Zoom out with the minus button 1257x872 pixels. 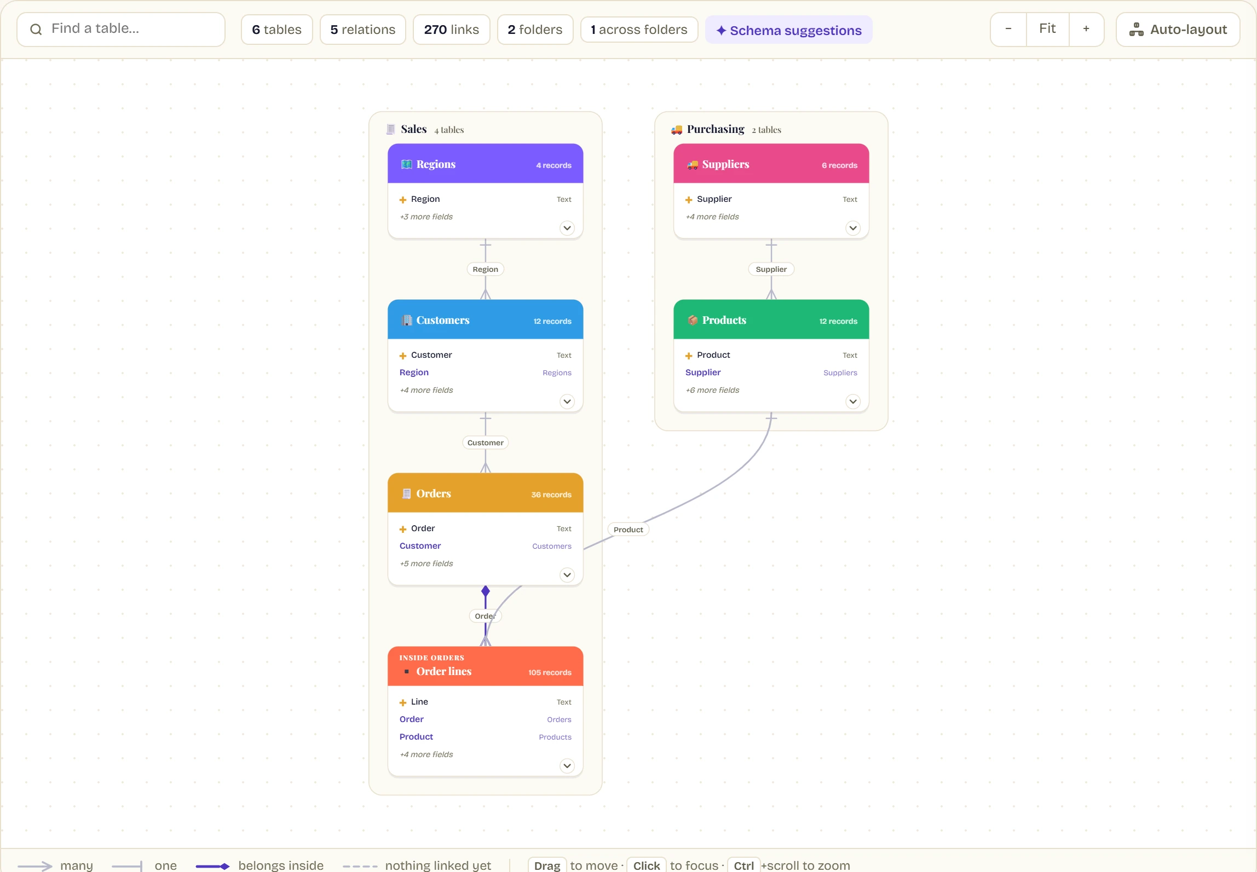pos(1008,29)
